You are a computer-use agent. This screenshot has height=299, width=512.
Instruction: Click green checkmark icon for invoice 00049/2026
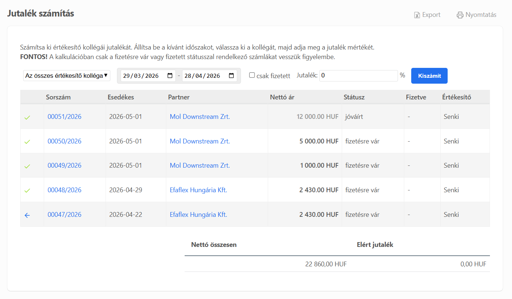27,166
